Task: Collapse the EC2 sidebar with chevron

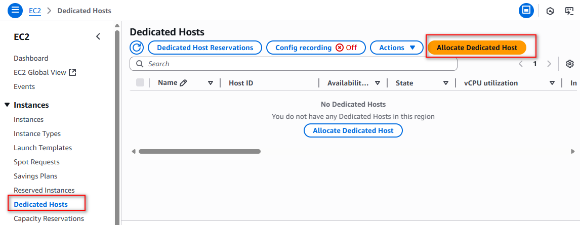Action: [98, 36]
